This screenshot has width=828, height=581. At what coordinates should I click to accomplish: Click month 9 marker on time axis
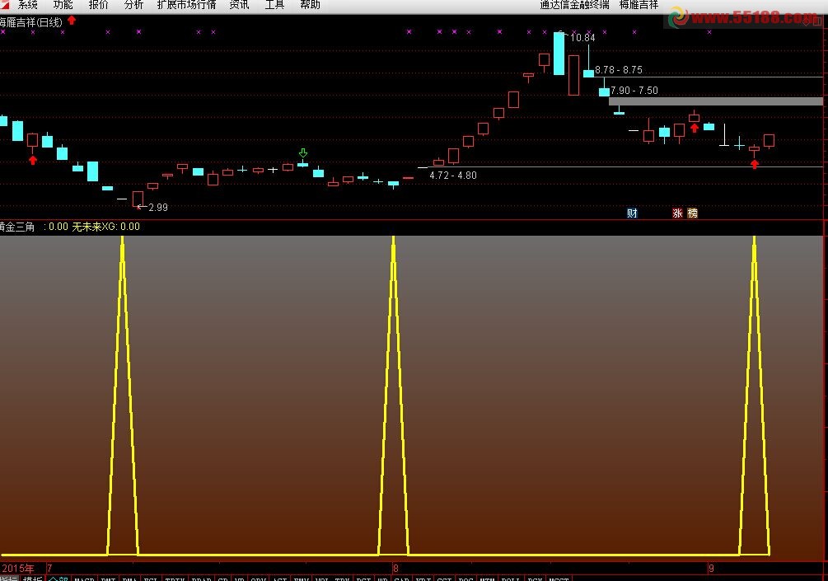point(711,569)
